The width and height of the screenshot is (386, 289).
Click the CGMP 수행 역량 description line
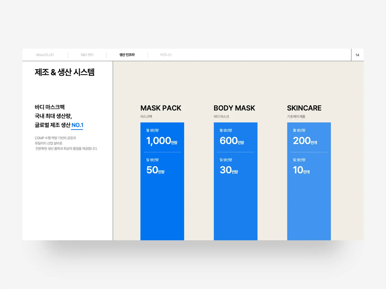pos(55,138)
